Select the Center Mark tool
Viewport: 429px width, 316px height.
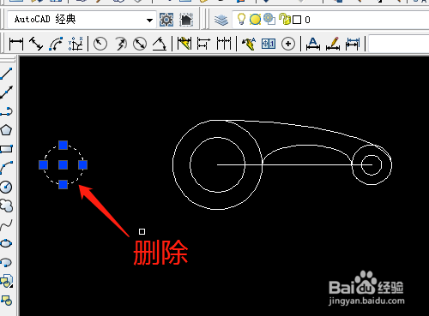coord(288,44)
